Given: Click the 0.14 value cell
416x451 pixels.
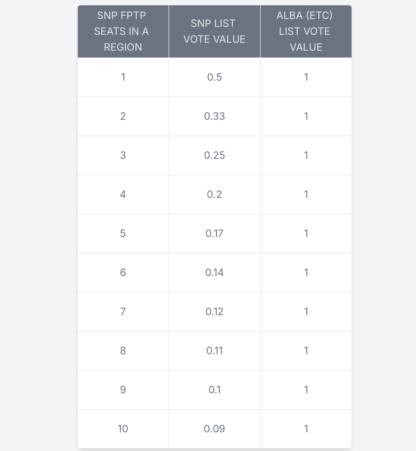Looking at the screenshot, I should [214, 272].
